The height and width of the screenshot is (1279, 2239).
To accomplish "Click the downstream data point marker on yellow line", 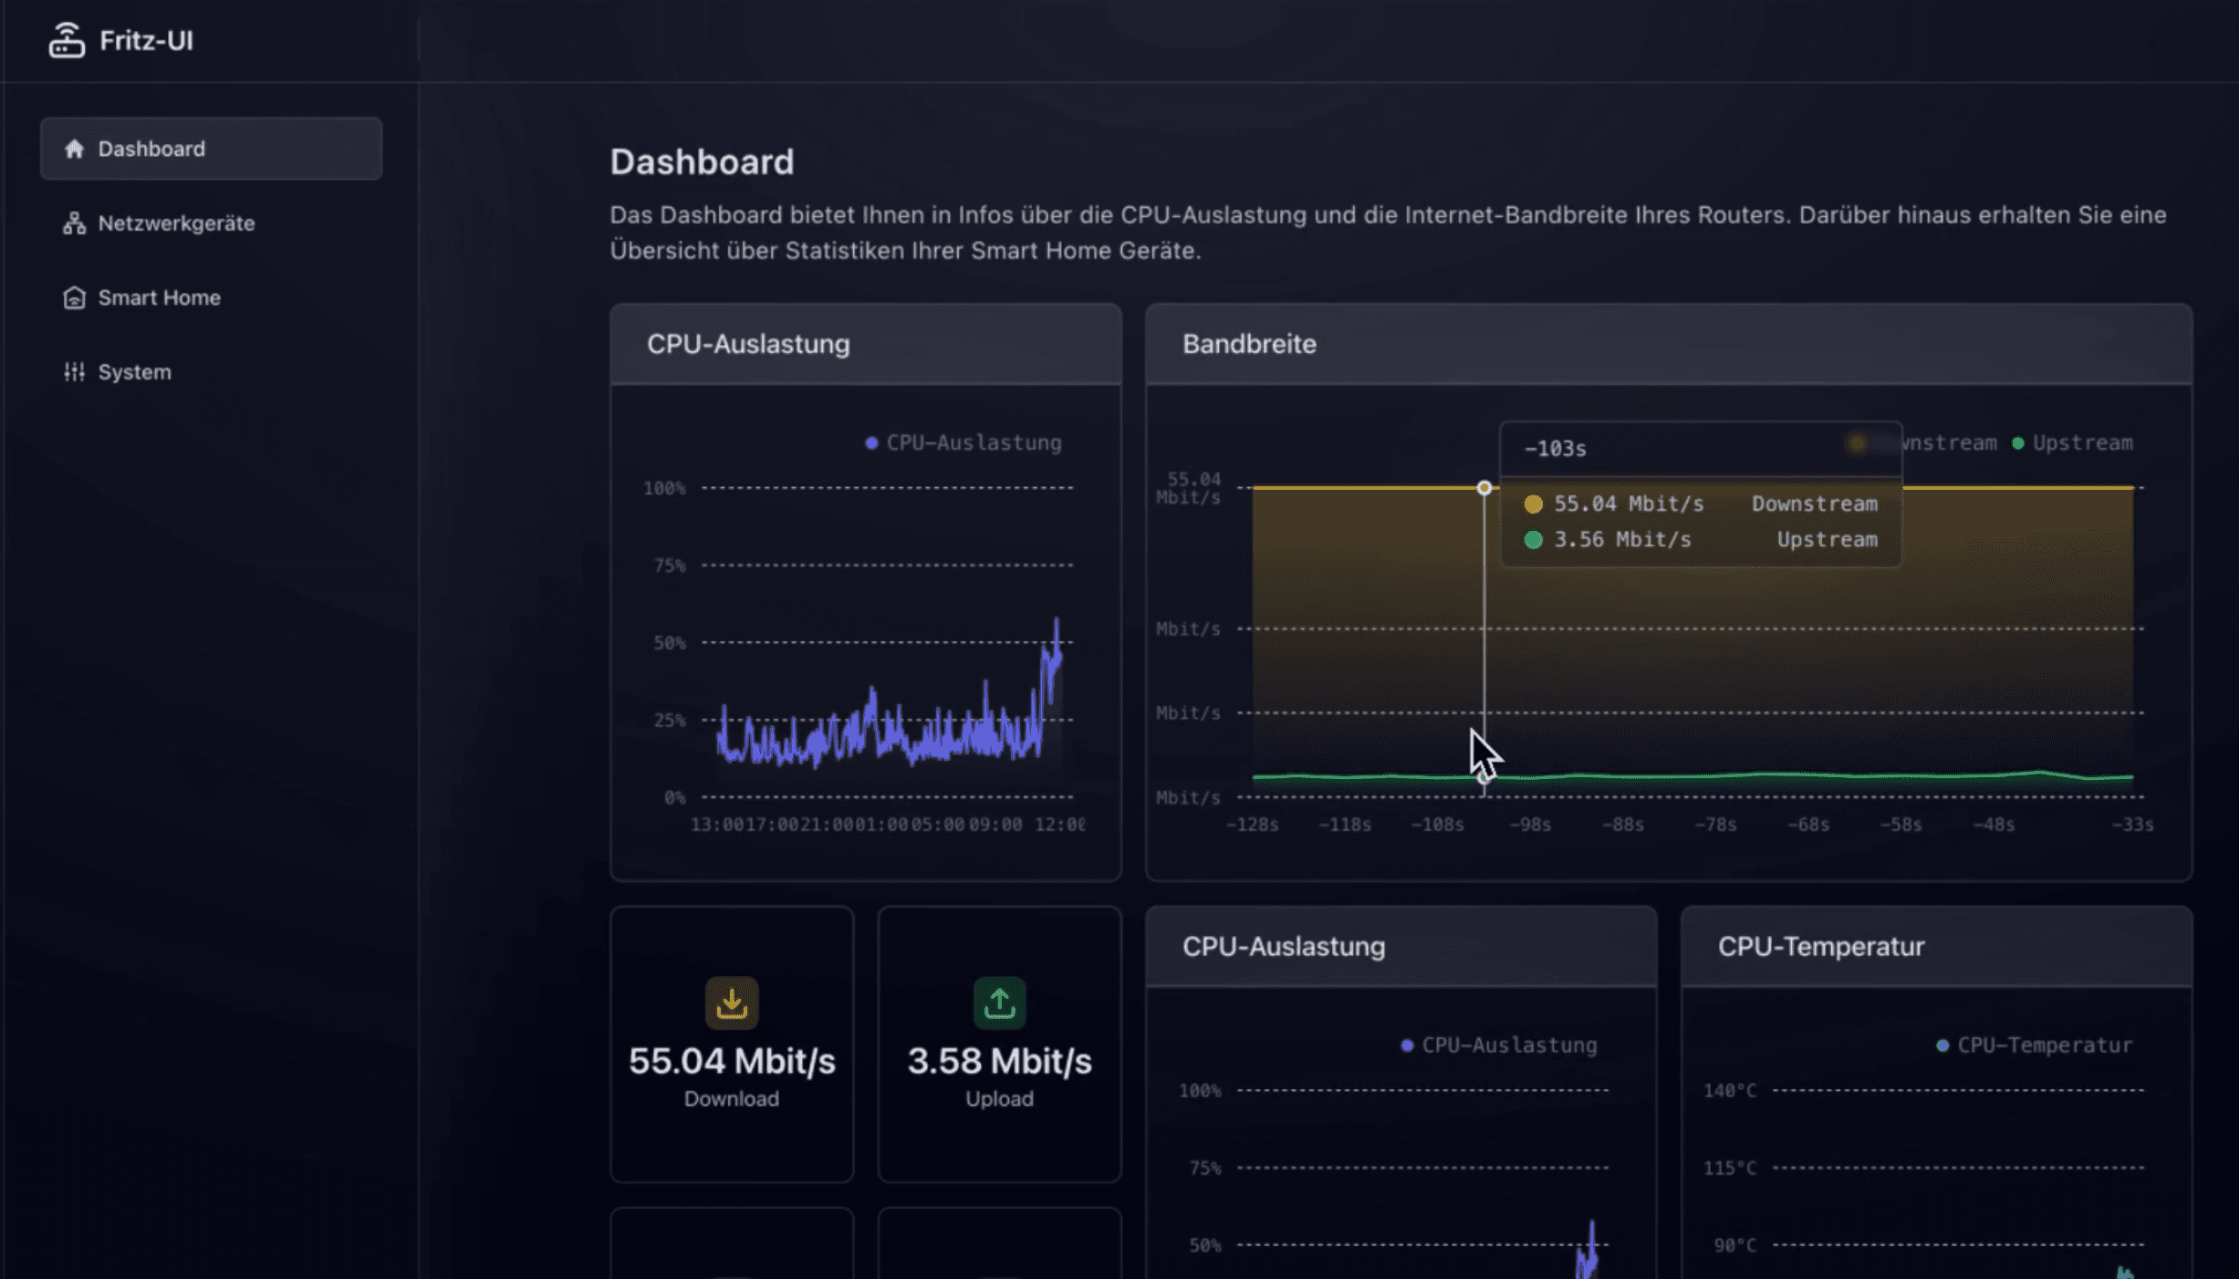I will click(1484, 488).
